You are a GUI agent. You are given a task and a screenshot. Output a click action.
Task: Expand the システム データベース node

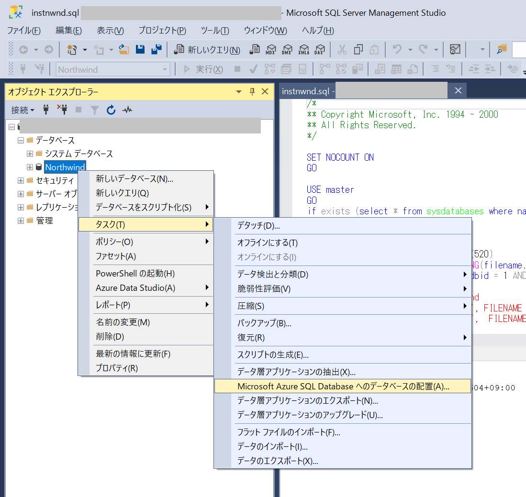click(30, 154)
